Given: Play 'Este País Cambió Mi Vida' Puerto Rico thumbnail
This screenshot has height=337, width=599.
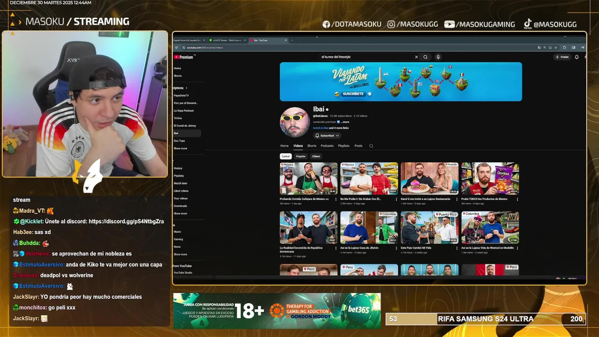Looking at the screenshot, I should tap(430, 227).
